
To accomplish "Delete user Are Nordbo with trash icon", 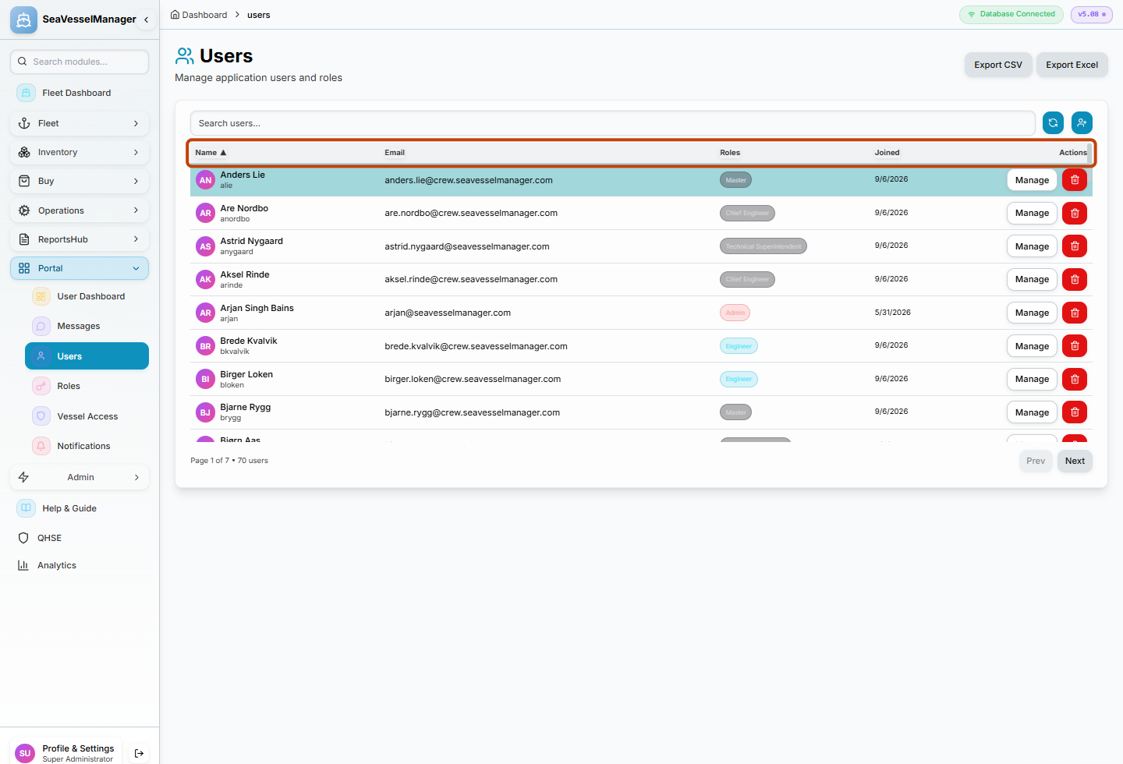I will (x=1075, y=213).
